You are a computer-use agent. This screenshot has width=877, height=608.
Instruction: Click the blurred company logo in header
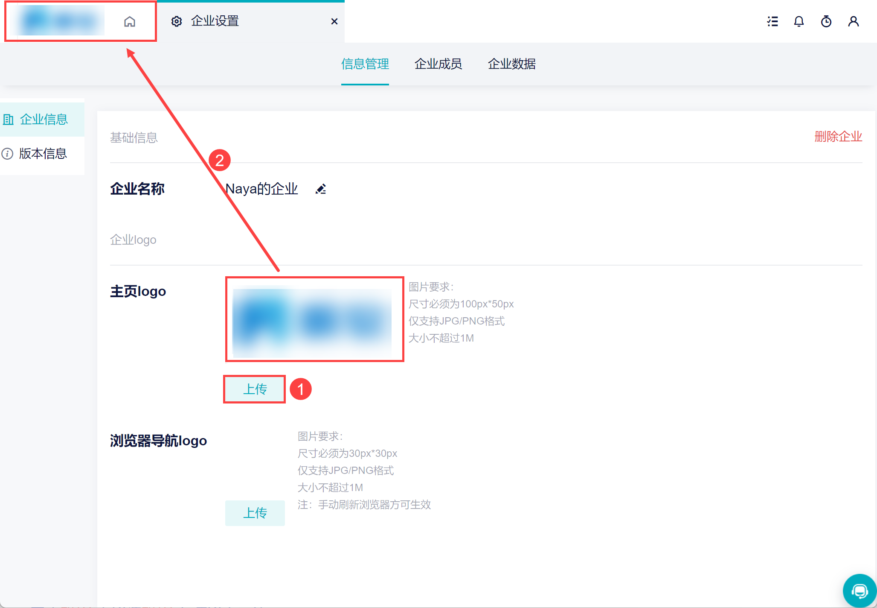[x=60, y=20]
